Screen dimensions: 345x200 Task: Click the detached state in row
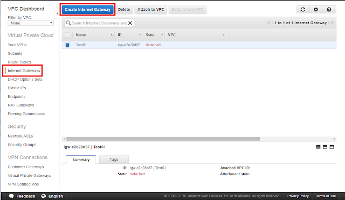tap(153, 45)
